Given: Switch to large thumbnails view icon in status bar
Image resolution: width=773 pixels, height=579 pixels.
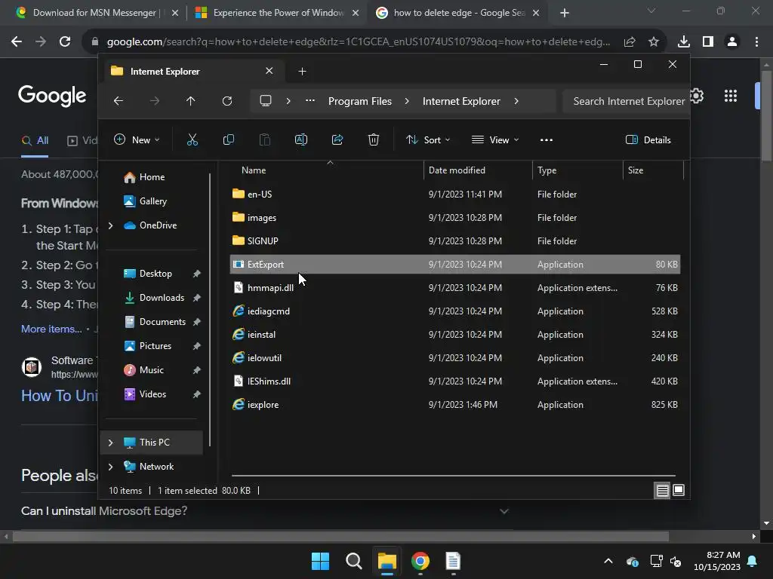Looking at the screenshot, I should pos(679,490).
